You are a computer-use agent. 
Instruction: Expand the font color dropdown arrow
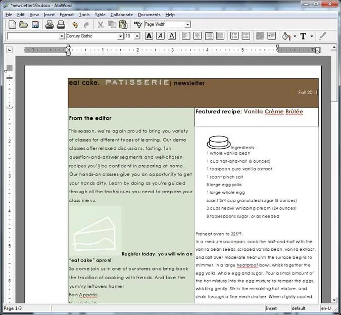pyautogui.click(x=312, y=36)
